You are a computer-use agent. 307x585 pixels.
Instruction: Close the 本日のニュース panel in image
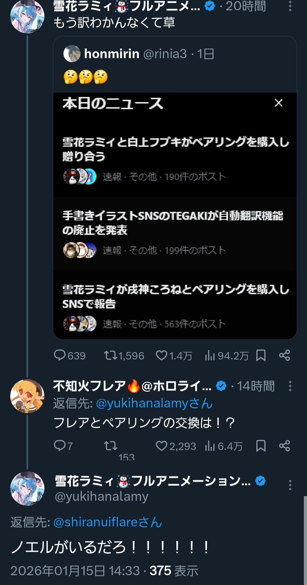(x=279, y=103)
